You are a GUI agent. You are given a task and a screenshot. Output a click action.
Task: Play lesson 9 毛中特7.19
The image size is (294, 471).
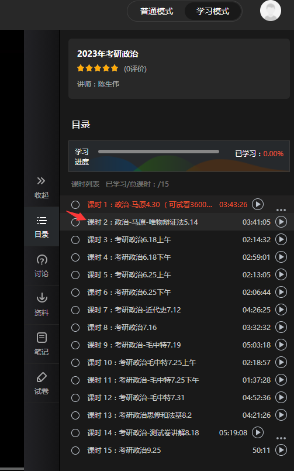click(x=281, y=345)
